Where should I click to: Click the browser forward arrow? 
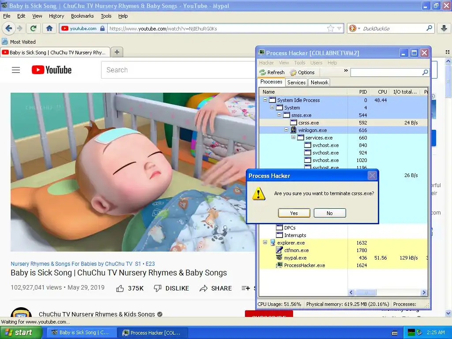click(x=19, y=28)
